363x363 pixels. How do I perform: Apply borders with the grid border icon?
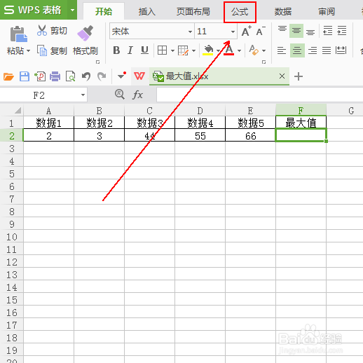pyautogui.click(x=162, y=50)
